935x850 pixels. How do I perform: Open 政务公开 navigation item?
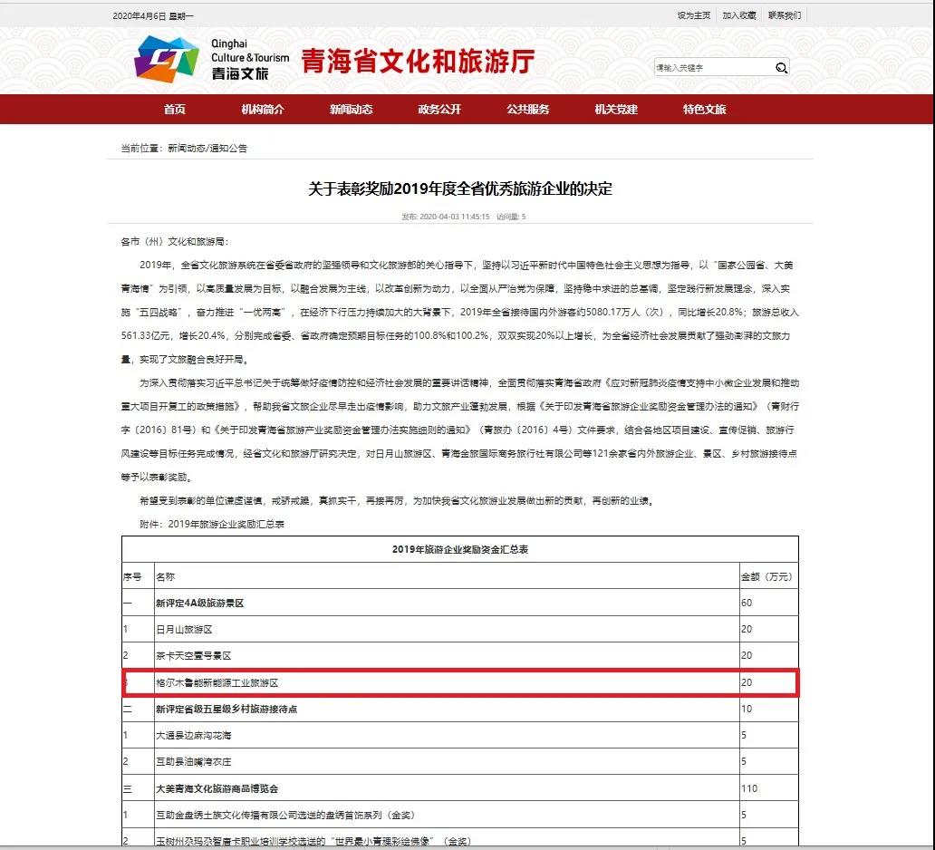(x=439, y=110)
